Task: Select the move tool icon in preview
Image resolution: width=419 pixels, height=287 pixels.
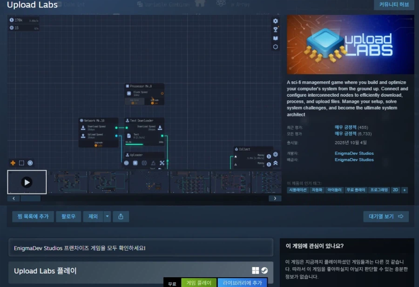Action: [13, 163]
